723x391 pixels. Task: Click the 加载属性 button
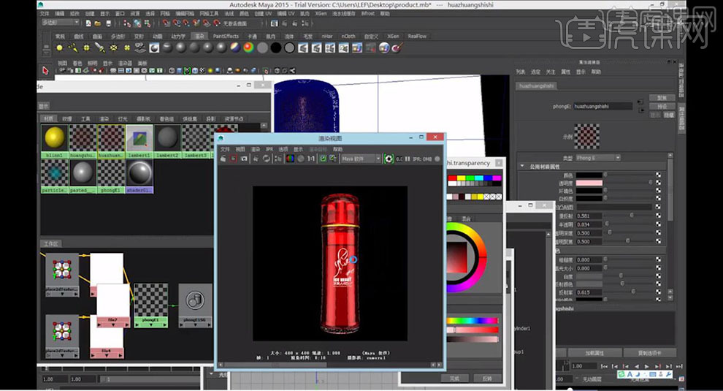click(594, 353)
